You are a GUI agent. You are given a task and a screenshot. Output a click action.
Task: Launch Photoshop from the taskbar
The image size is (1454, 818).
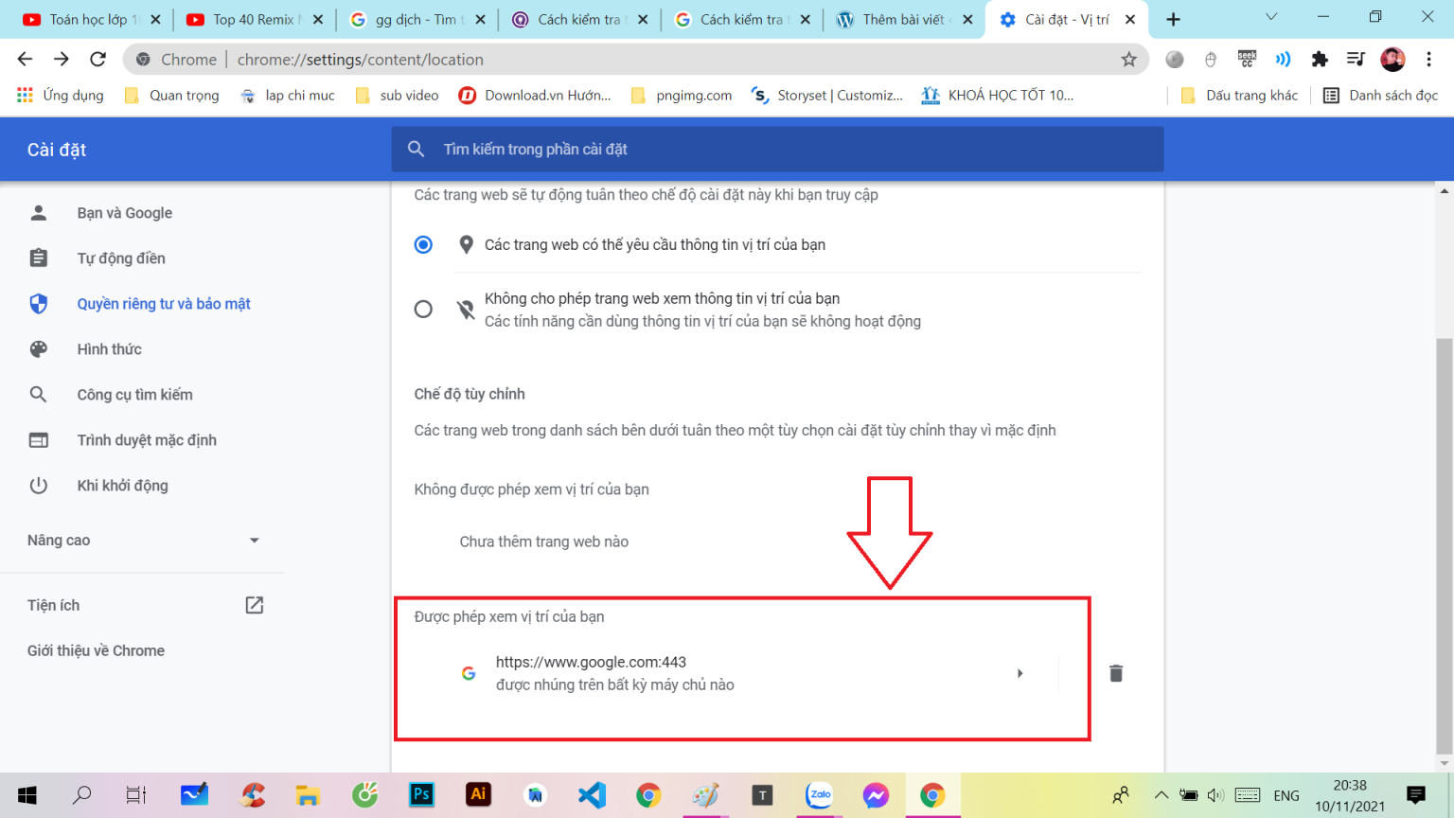[x=421, y=794]
